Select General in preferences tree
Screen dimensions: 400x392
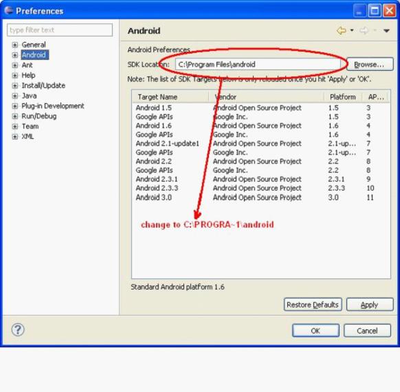[34, 45]
